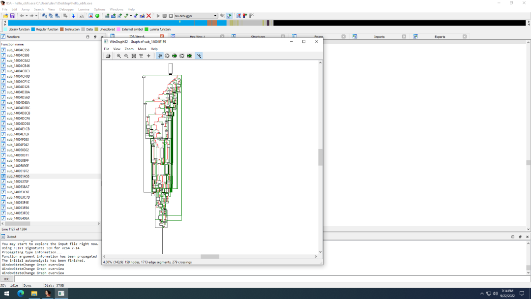Click the Fit graph to window icon

(x=134, y=56)
